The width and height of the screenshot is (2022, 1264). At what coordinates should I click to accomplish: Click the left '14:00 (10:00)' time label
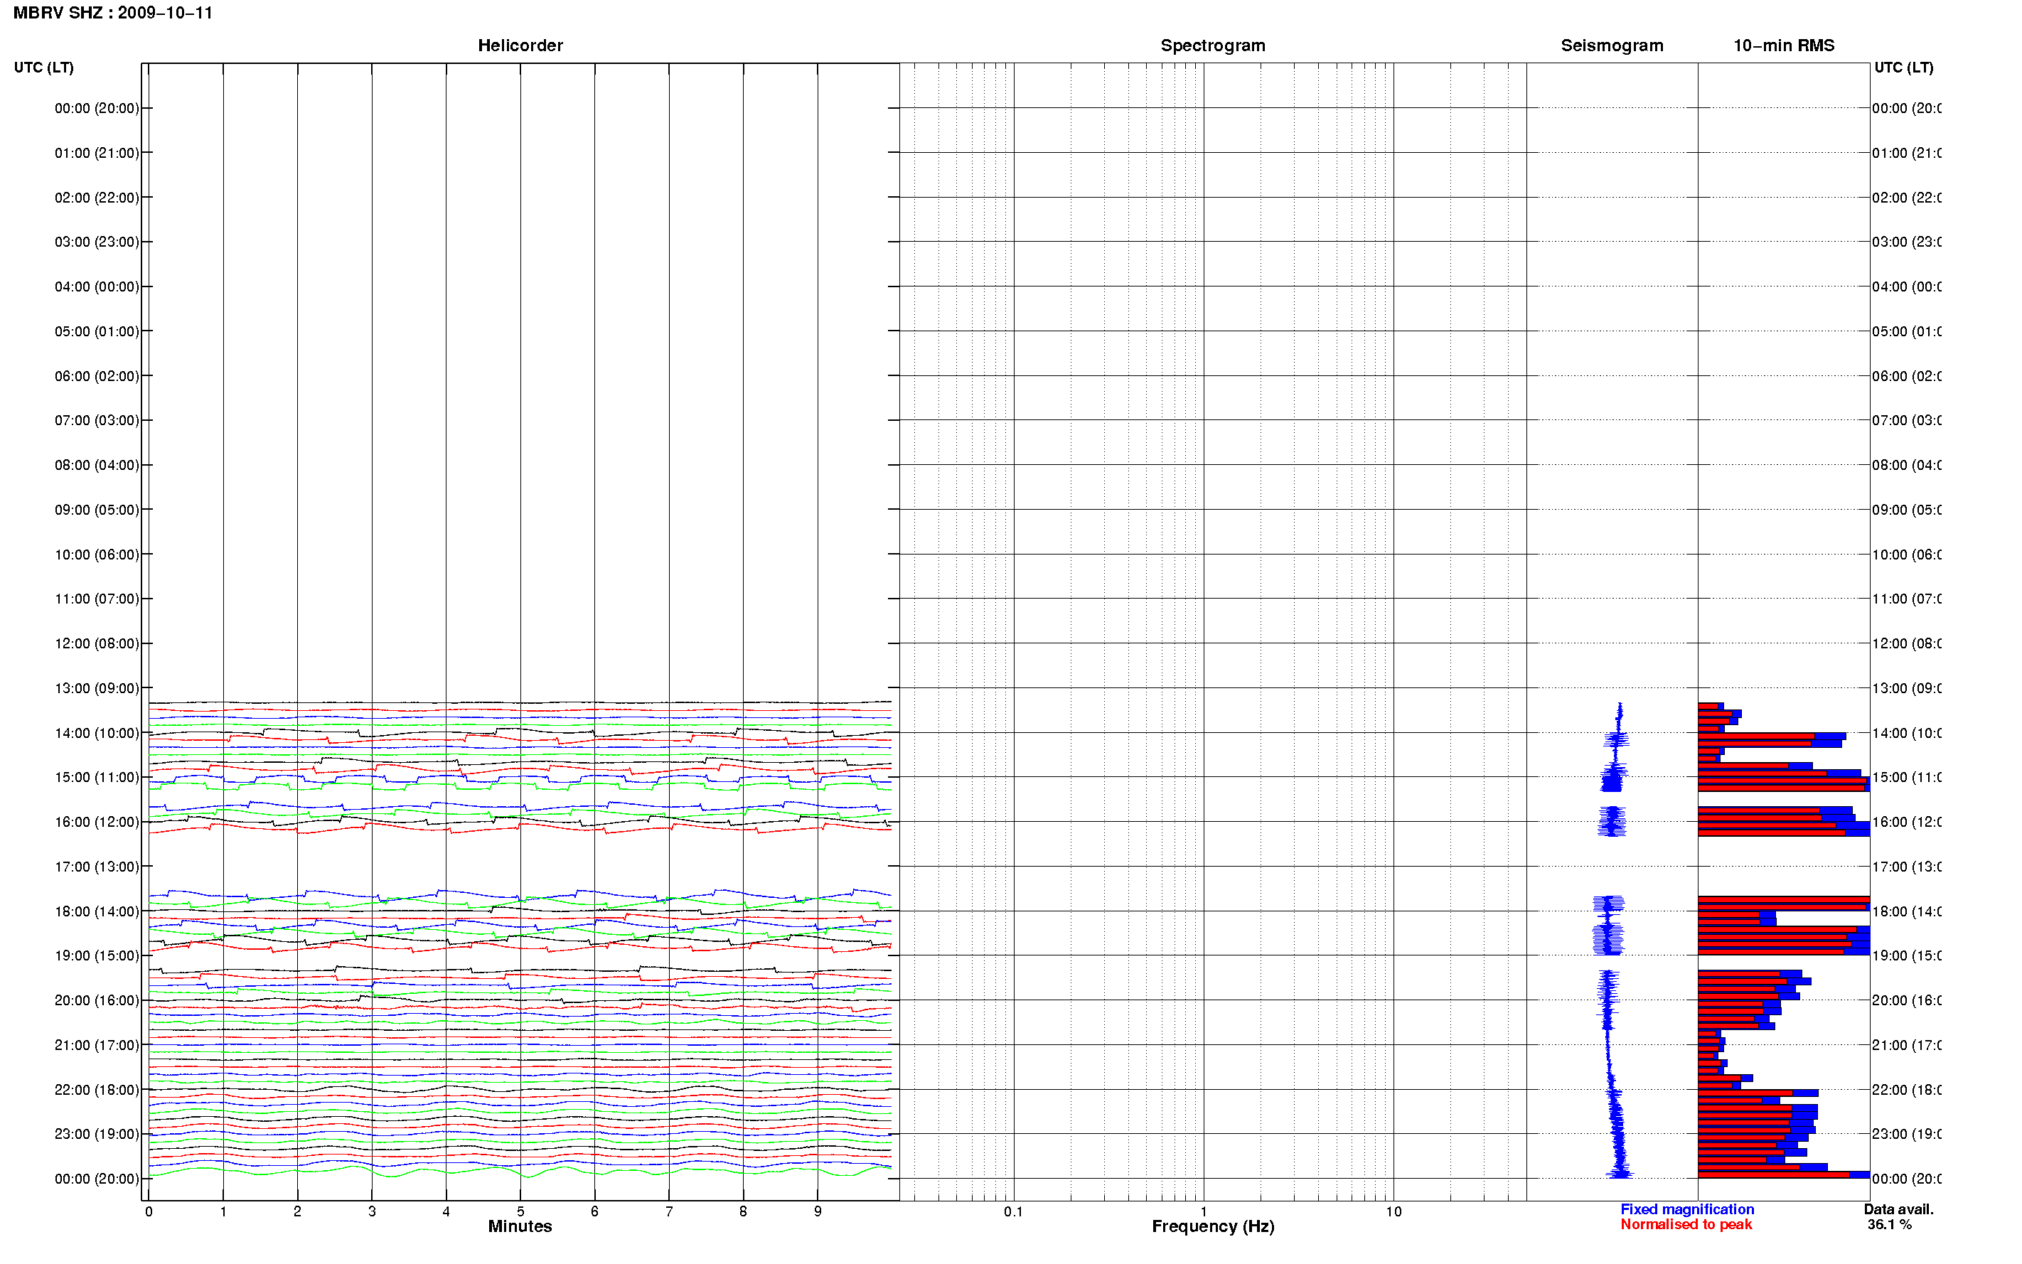pyautogui.click(x=97, y=733)
